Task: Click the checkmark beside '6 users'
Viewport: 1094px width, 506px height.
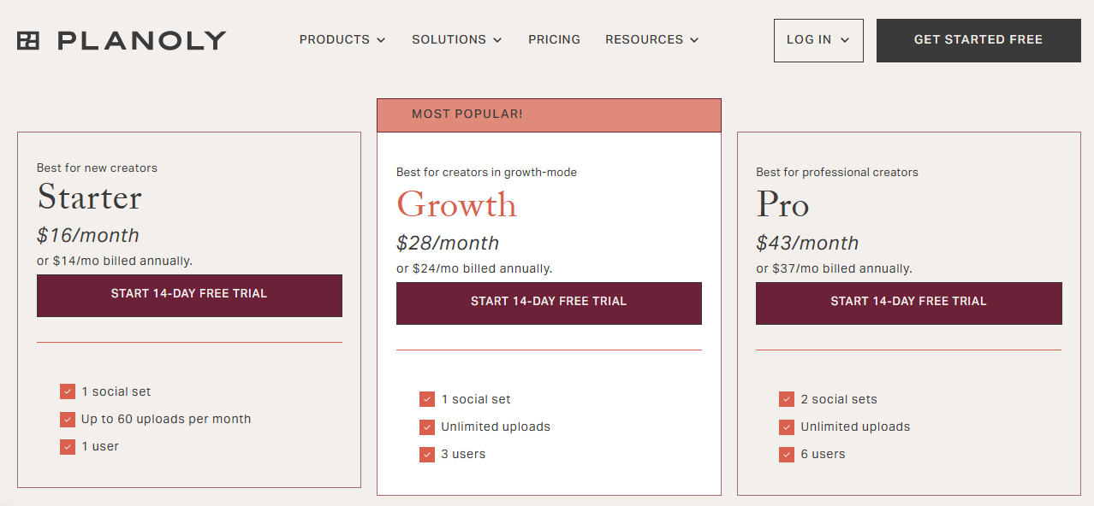Action: pyautogui.click(x=787, y=454)
